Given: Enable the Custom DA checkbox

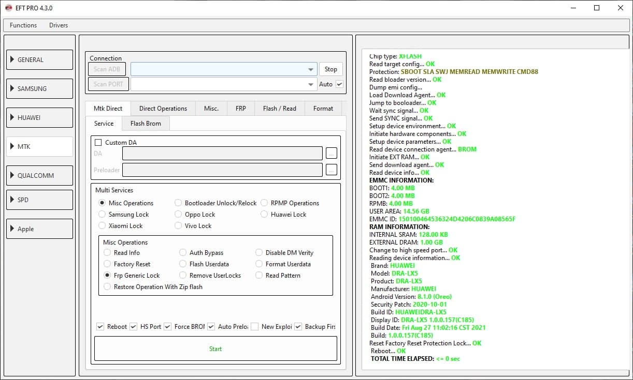Looking at the screenshot, I should [98, 142].
